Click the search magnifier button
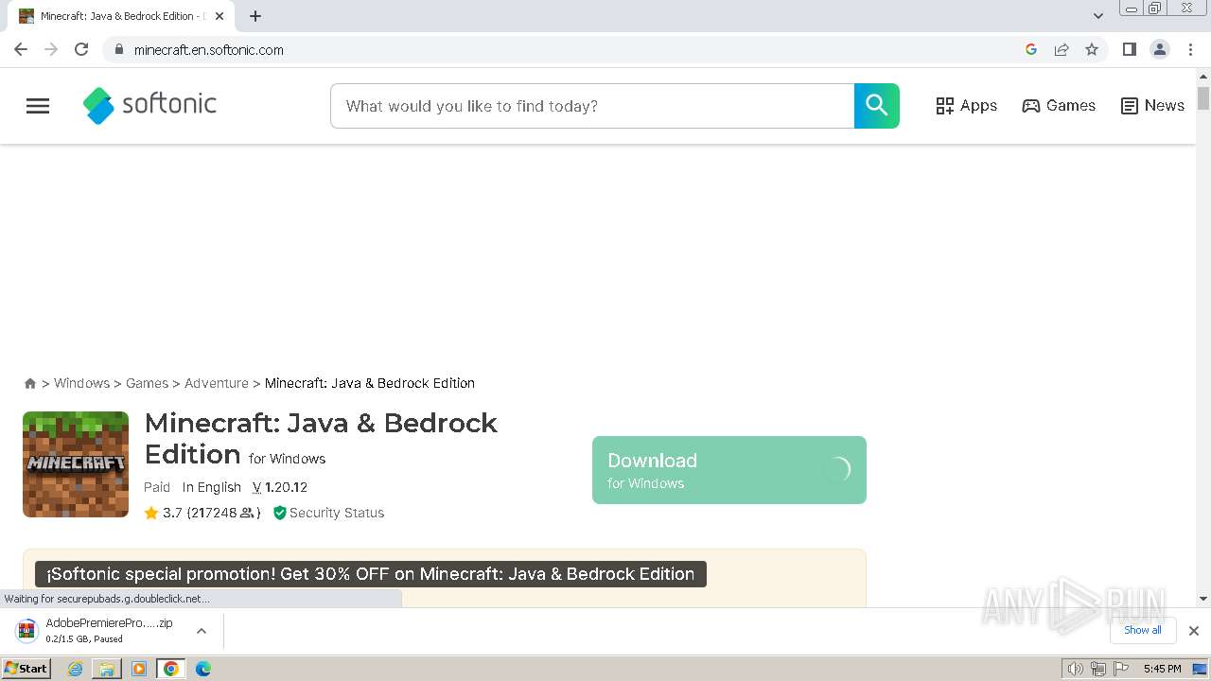This screenshot has width=1211, height=681. (x=877, y=106)
